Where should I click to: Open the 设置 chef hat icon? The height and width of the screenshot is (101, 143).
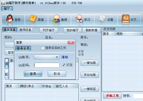[x=106, y=20]
